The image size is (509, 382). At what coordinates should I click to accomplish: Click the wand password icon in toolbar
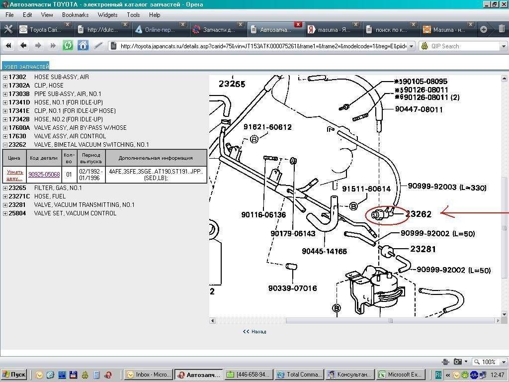pyautogui.click(x=98, y=46)
